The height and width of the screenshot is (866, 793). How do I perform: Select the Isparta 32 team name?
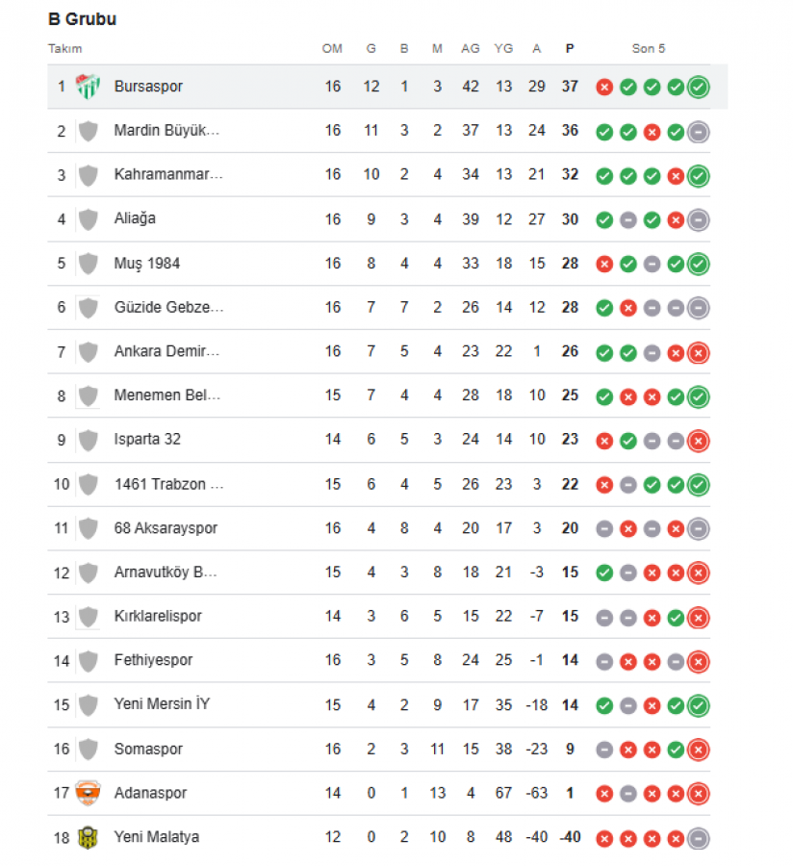[147, 440]
